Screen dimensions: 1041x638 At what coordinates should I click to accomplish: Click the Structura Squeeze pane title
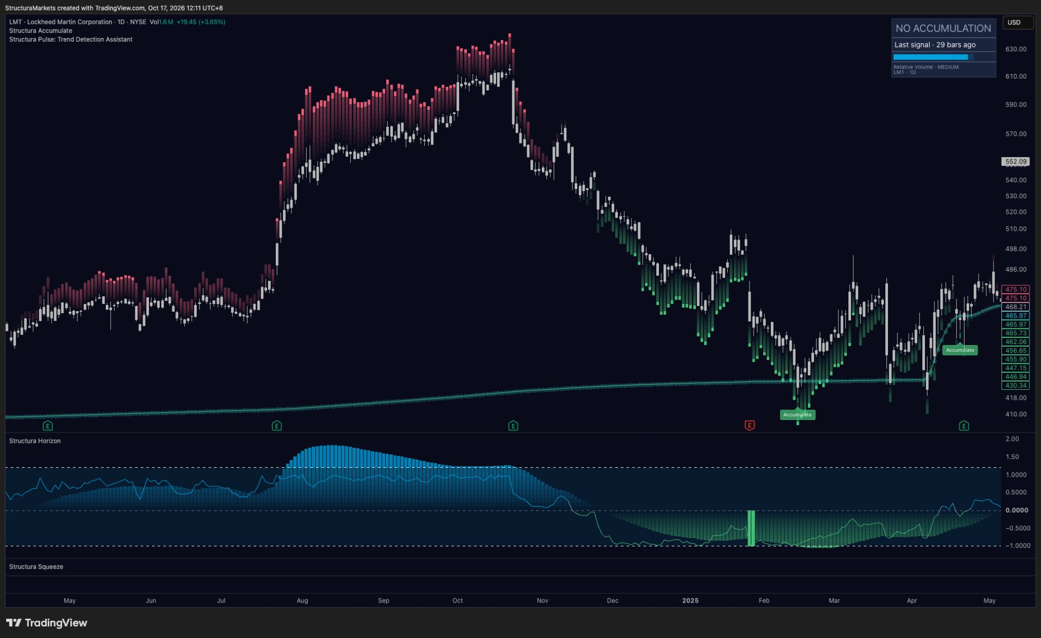[36, 567]
